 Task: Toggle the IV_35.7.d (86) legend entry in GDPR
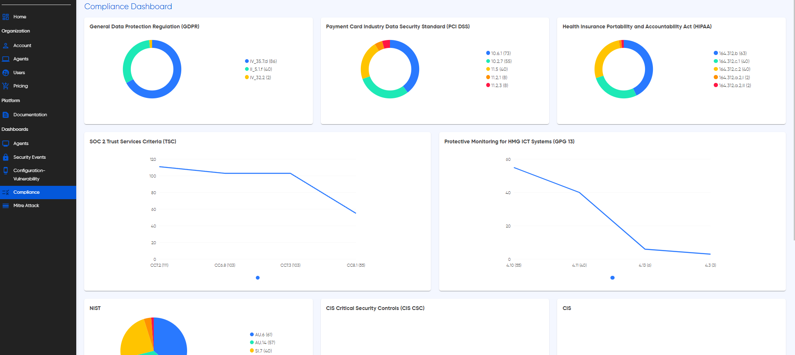[261, 61]
